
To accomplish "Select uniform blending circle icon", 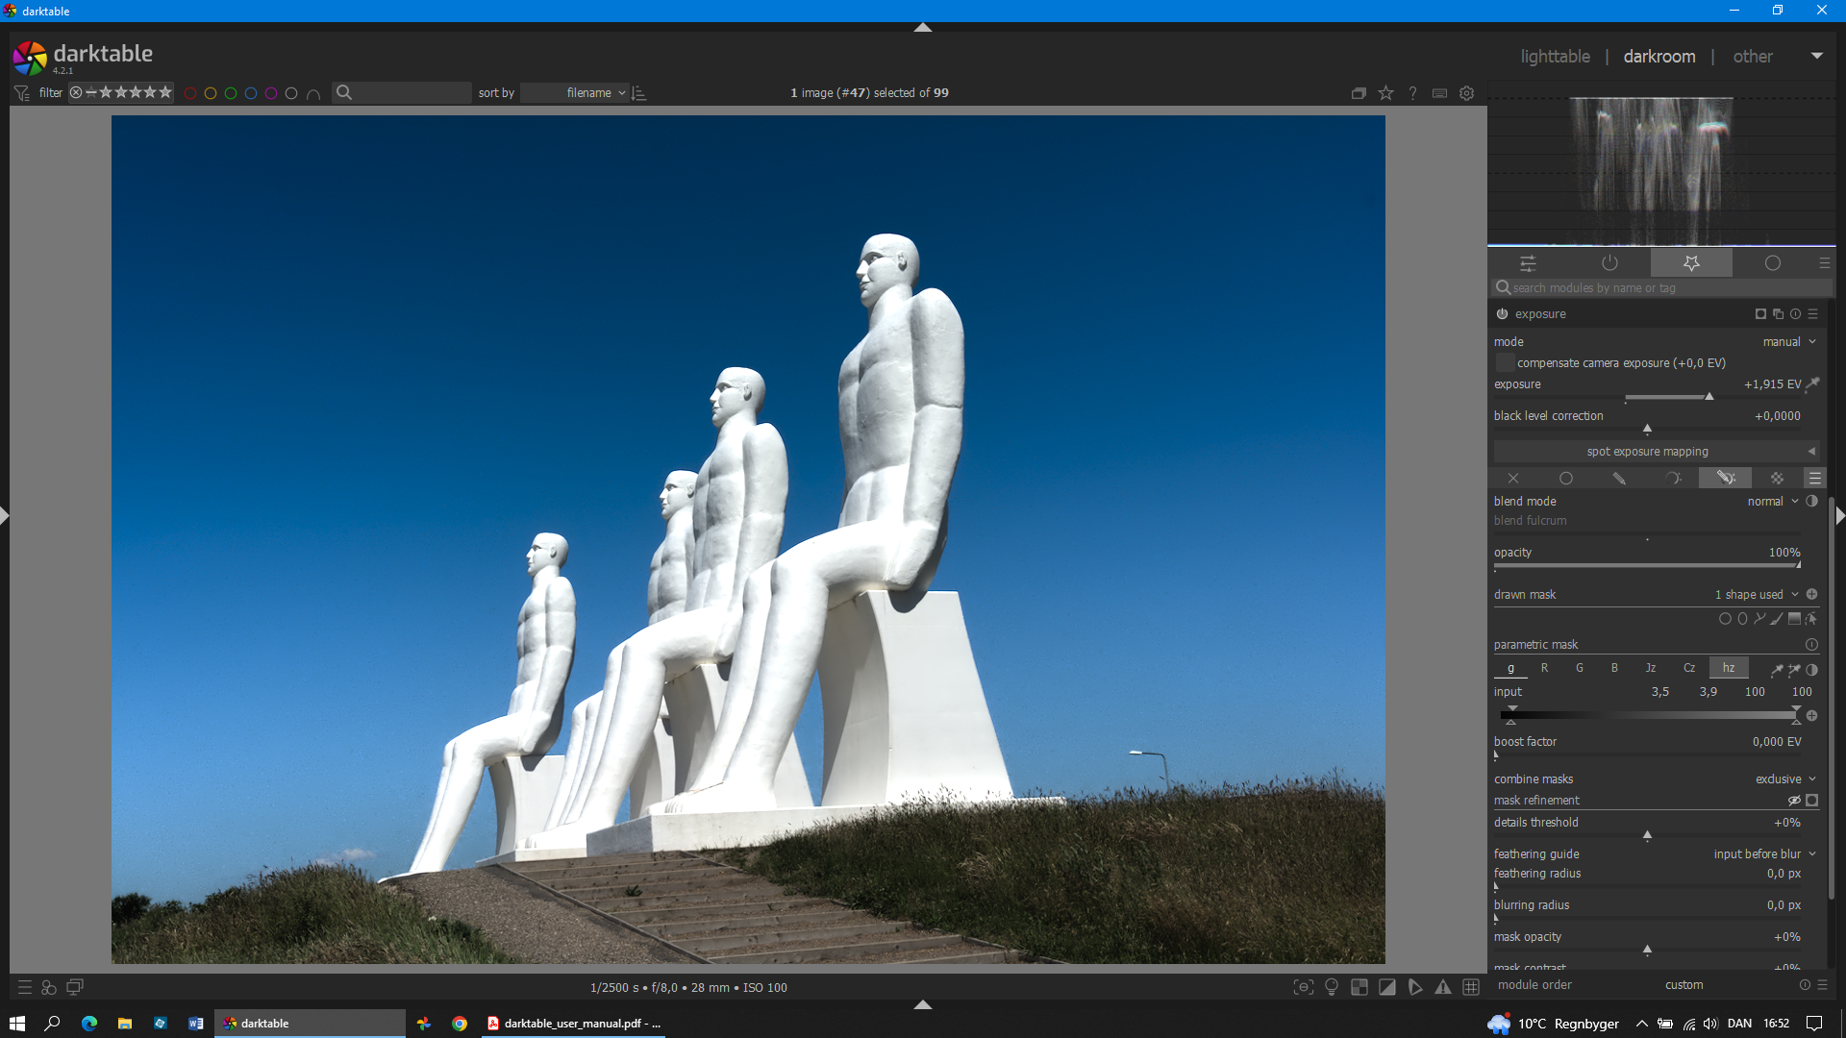I will [1566, 478].
